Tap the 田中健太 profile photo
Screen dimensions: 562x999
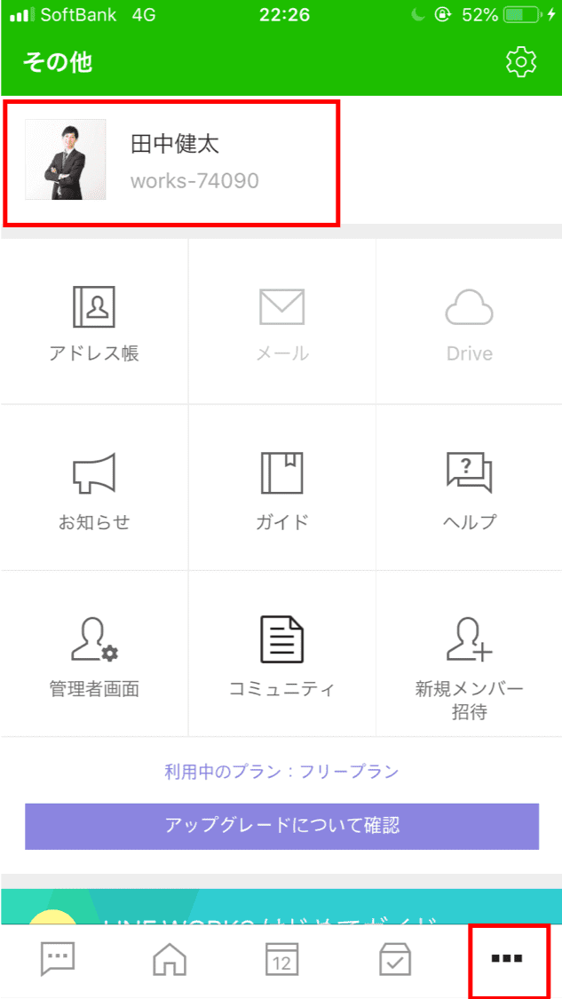coord(66,160)
